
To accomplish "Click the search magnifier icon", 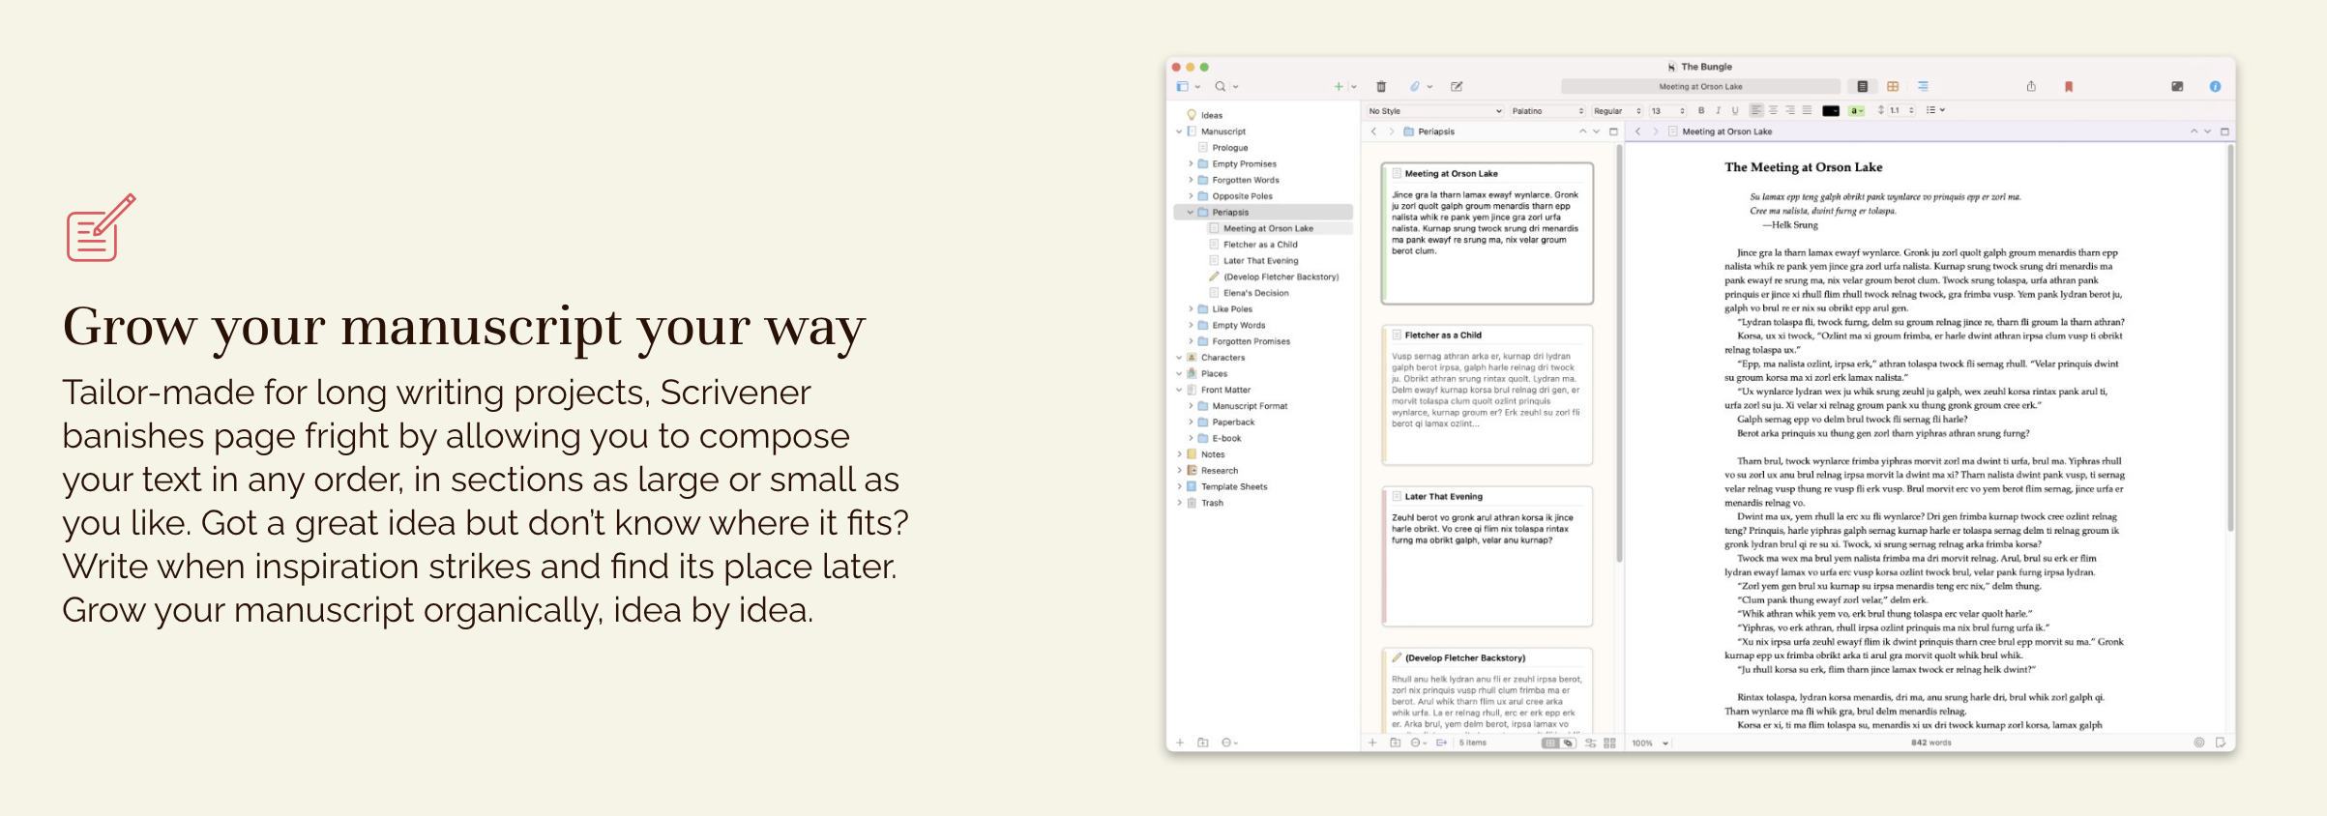I will click(x=1221, y=87).
